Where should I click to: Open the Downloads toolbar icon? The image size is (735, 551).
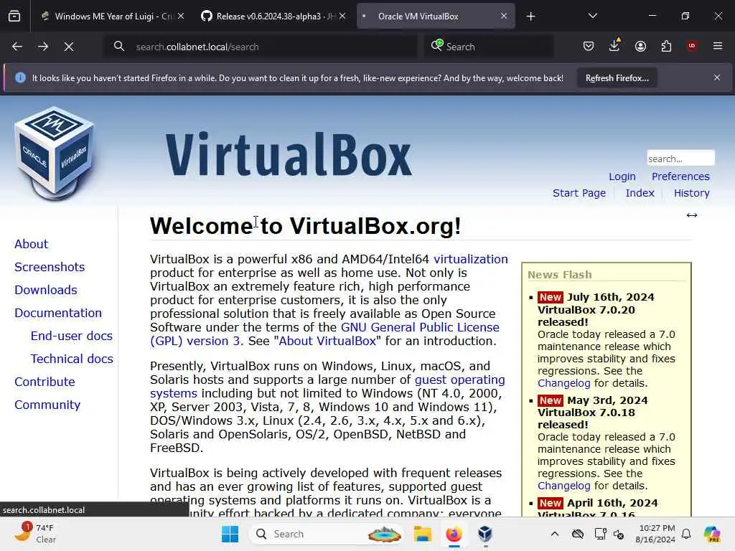pos(614,45)
